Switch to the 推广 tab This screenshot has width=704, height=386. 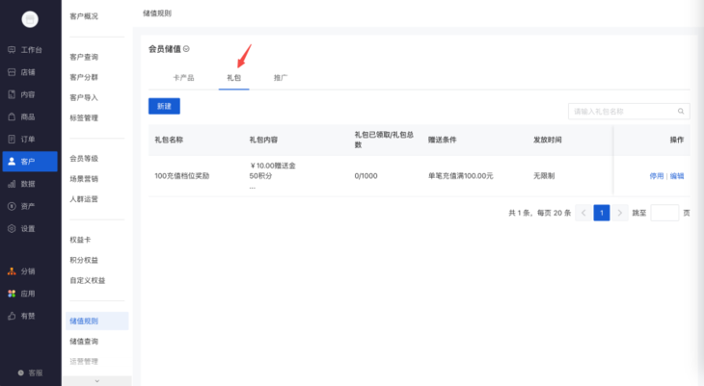(281, 77)
